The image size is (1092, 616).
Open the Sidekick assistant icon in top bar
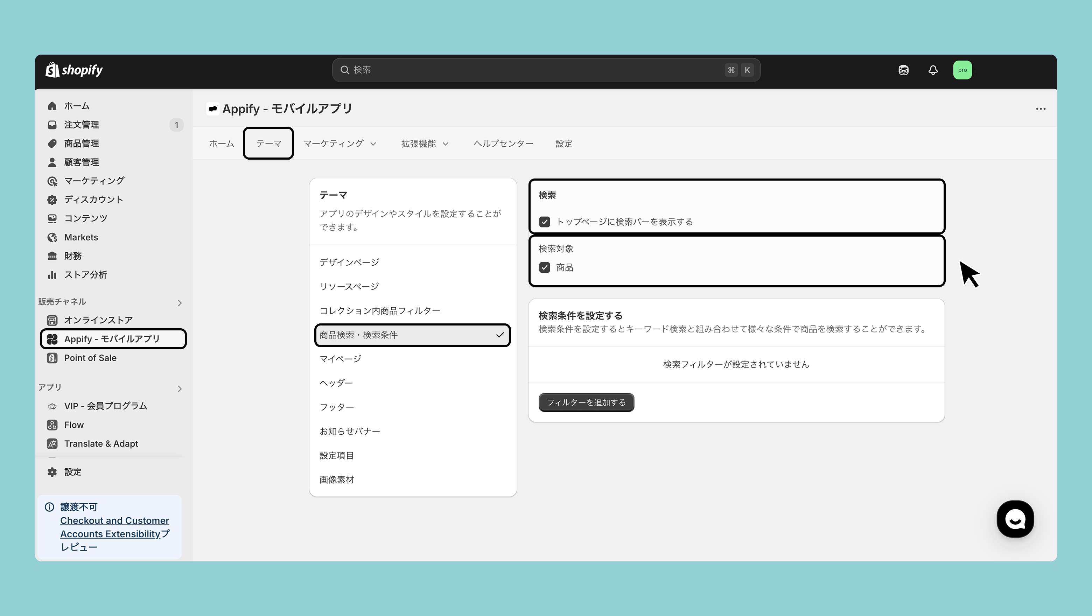click(903, 70)
